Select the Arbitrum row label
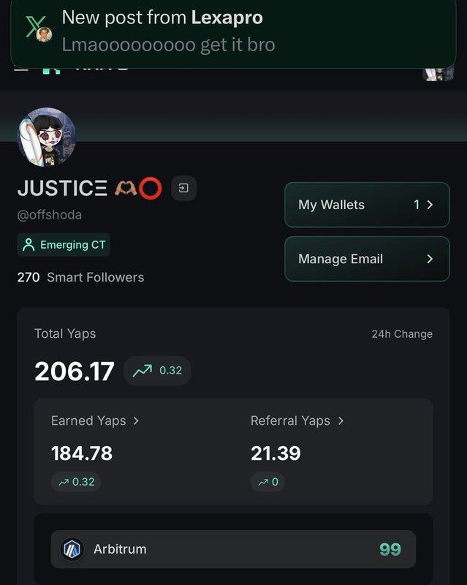The image size is (467, 585). pyautogui.click(x=120, y=549)
